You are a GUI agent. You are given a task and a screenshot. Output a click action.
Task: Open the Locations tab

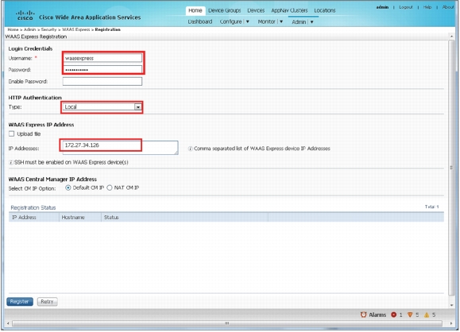(325, 10)
